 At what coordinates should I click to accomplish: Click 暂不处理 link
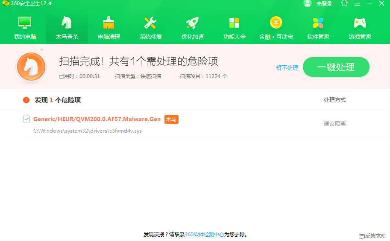287,67
